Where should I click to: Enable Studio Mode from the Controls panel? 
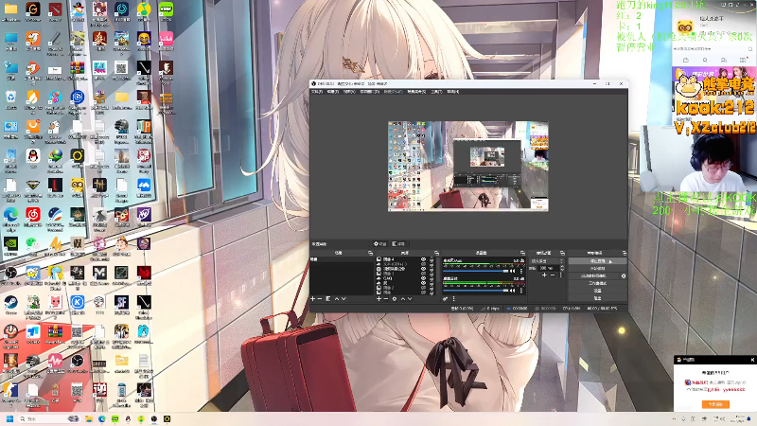click(597, 283)
